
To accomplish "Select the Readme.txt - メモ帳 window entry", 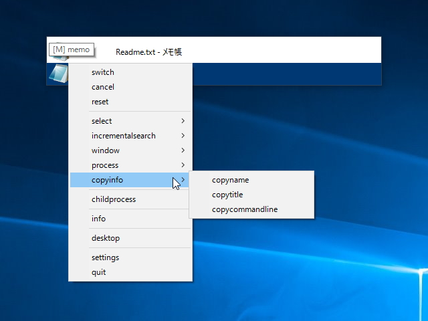I will tap(214, 50).
